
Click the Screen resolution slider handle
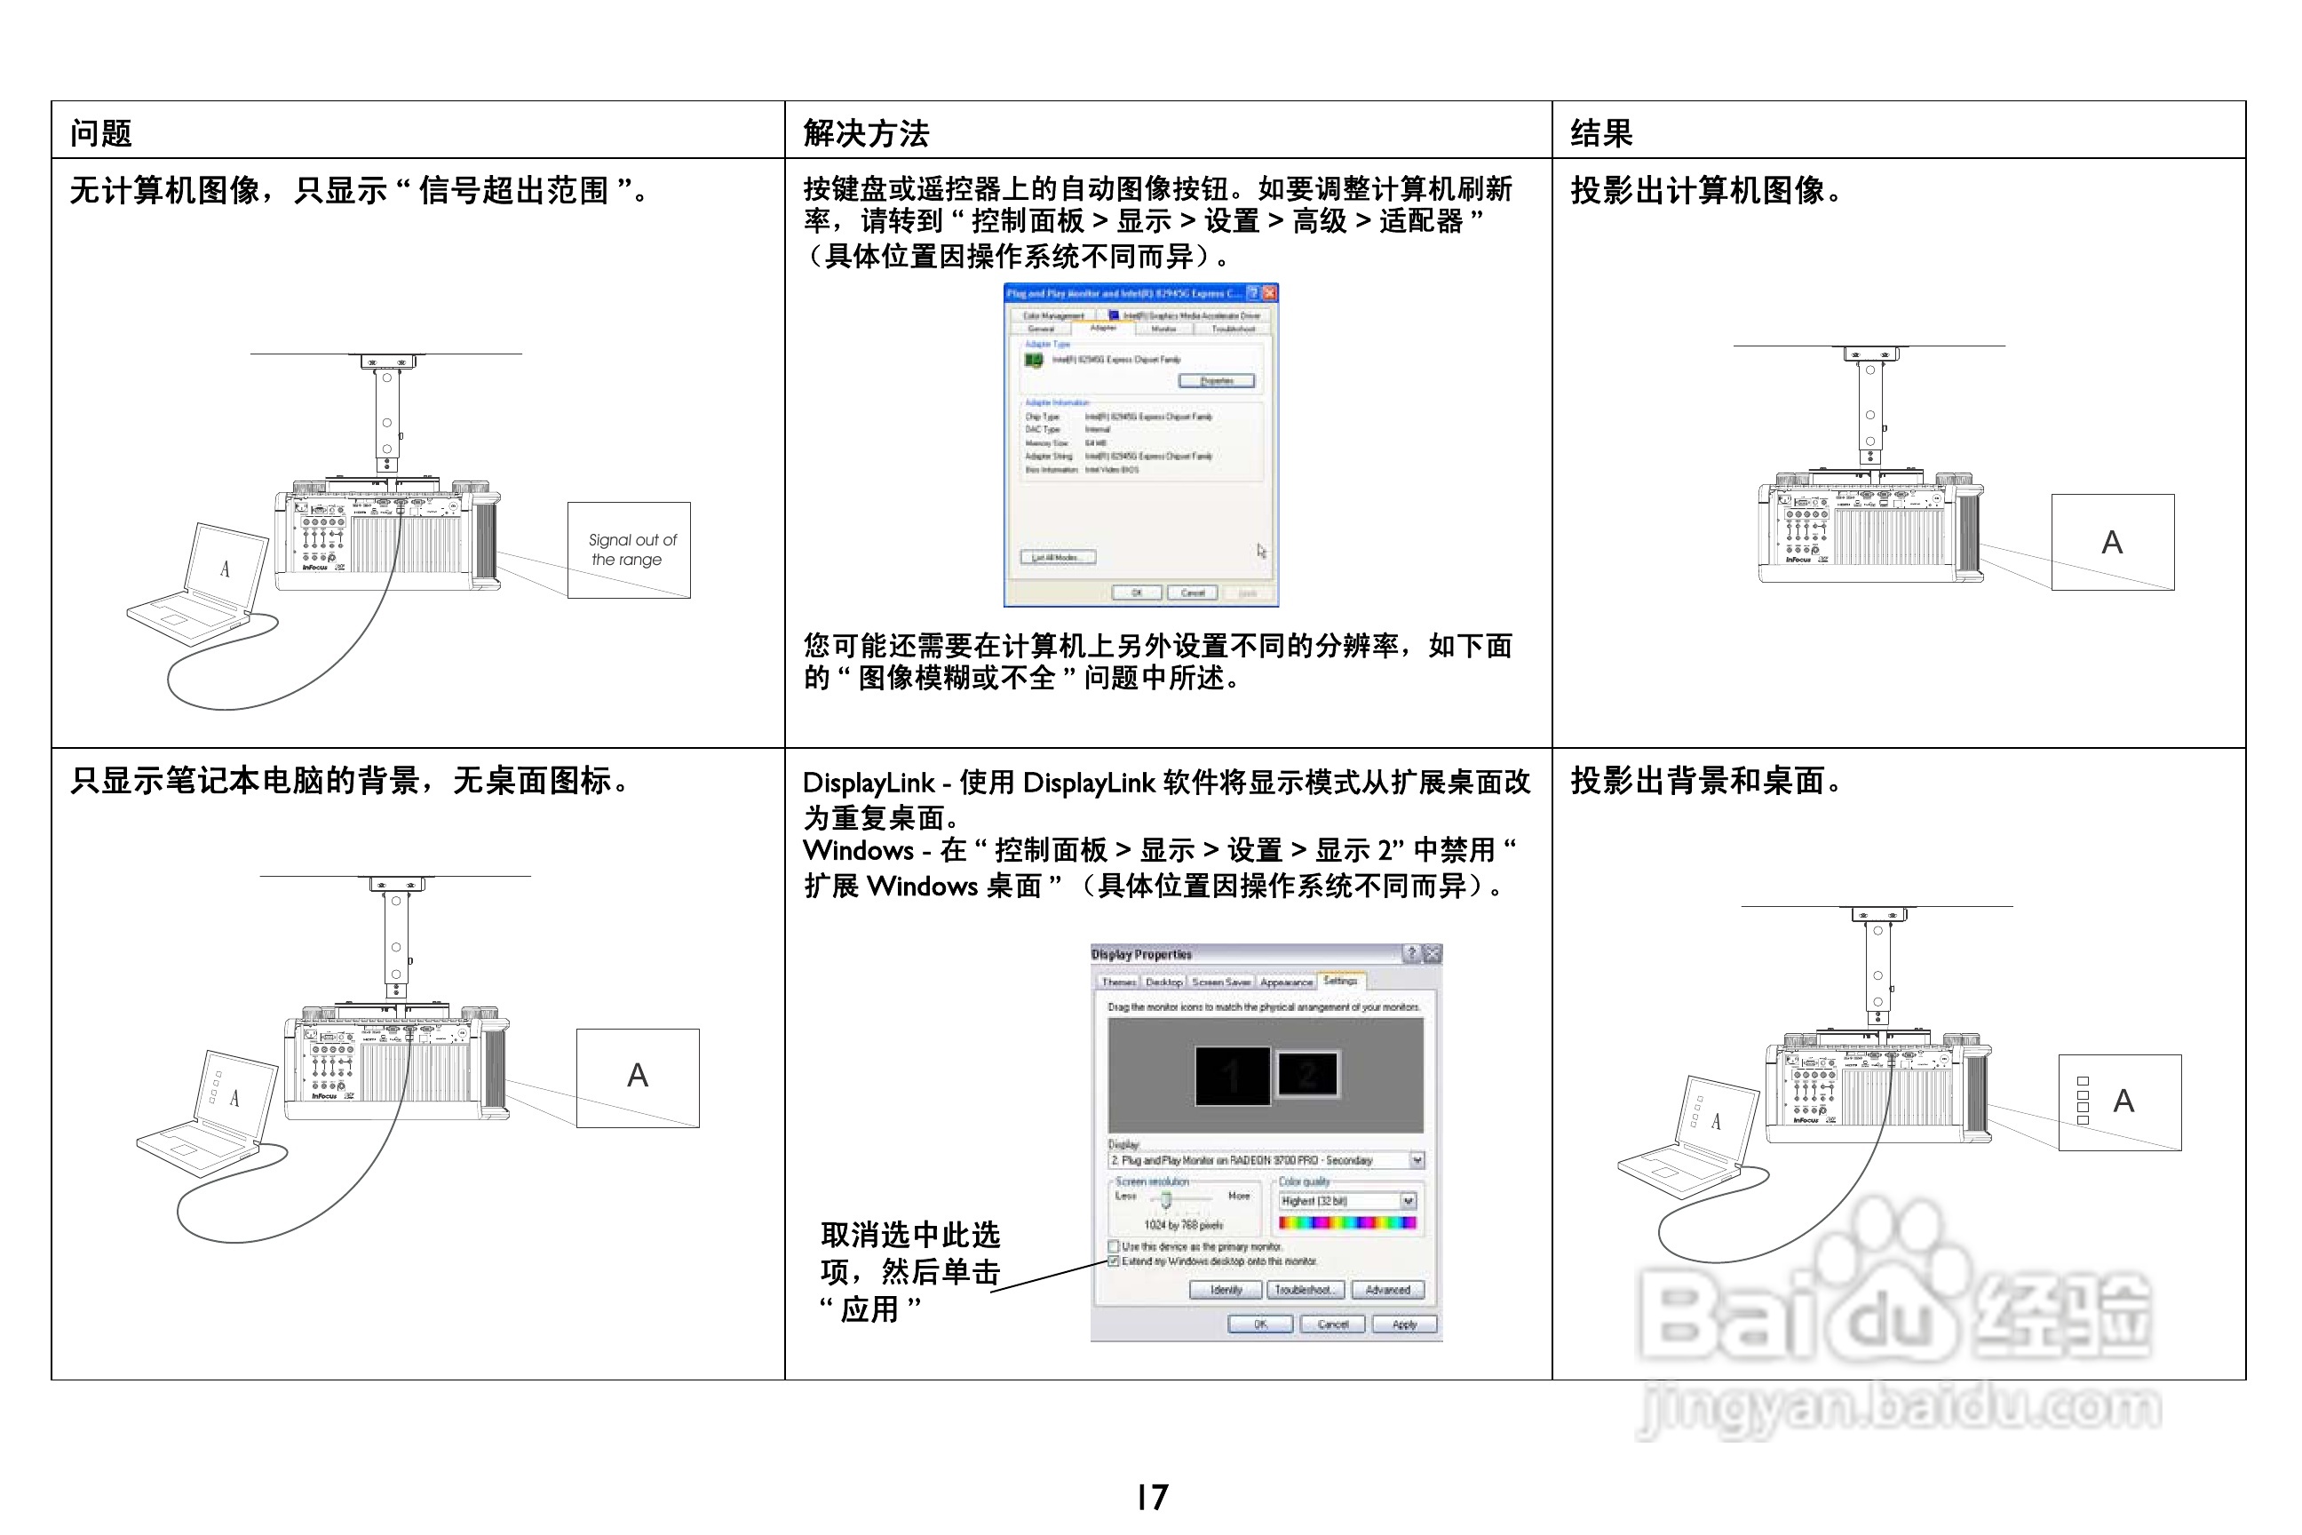[1166, 1199]
